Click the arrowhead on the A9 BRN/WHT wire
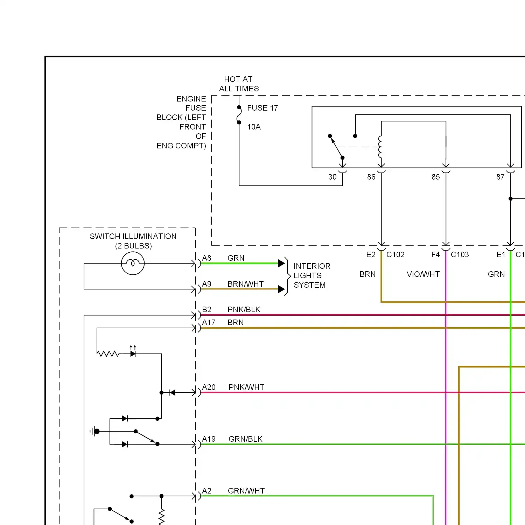The image size is (525, 525). (x=281, y=289)
